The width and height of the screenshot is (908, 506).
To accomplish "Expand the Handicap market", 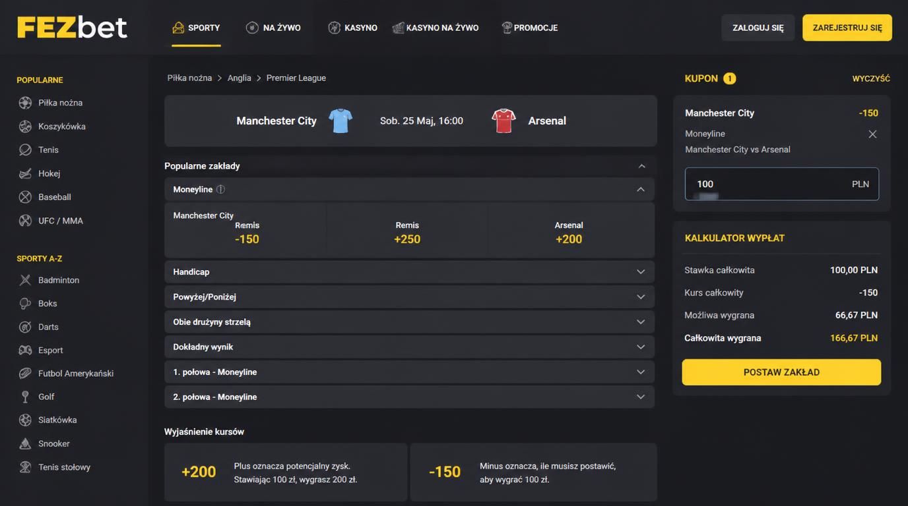I will 409,272.
